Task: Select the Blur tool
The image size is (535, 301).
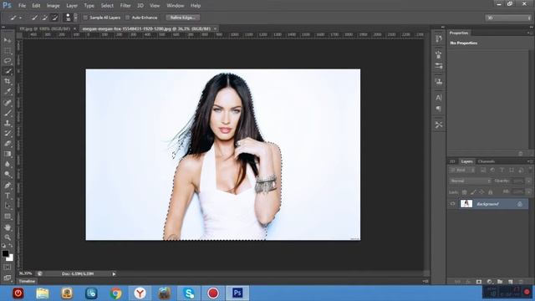Action: pyautogui.click(x=8, y=164)
